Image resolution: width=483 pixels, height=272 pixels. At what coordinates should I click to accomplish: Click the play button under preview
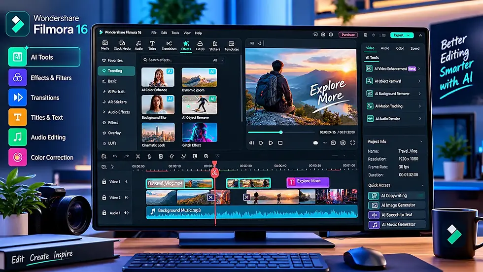(261, 143)
